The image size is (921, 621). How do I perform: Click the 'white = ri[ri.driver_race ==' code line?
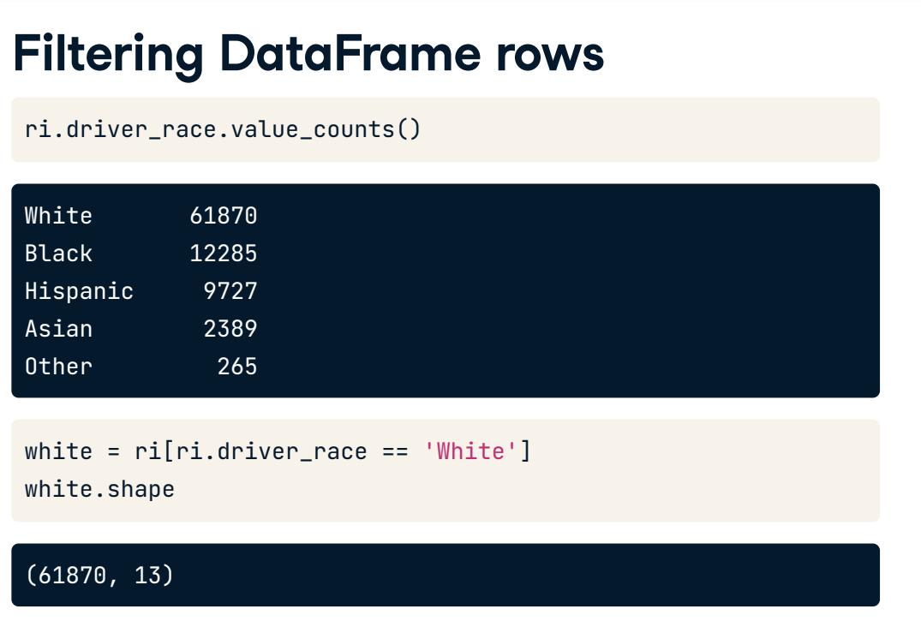(278, 451)
